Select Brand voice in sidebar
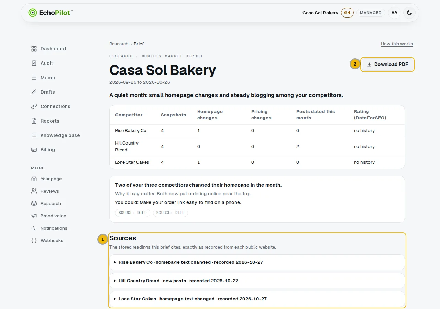This screenshot has height=309, width=440. pos(53,216)
